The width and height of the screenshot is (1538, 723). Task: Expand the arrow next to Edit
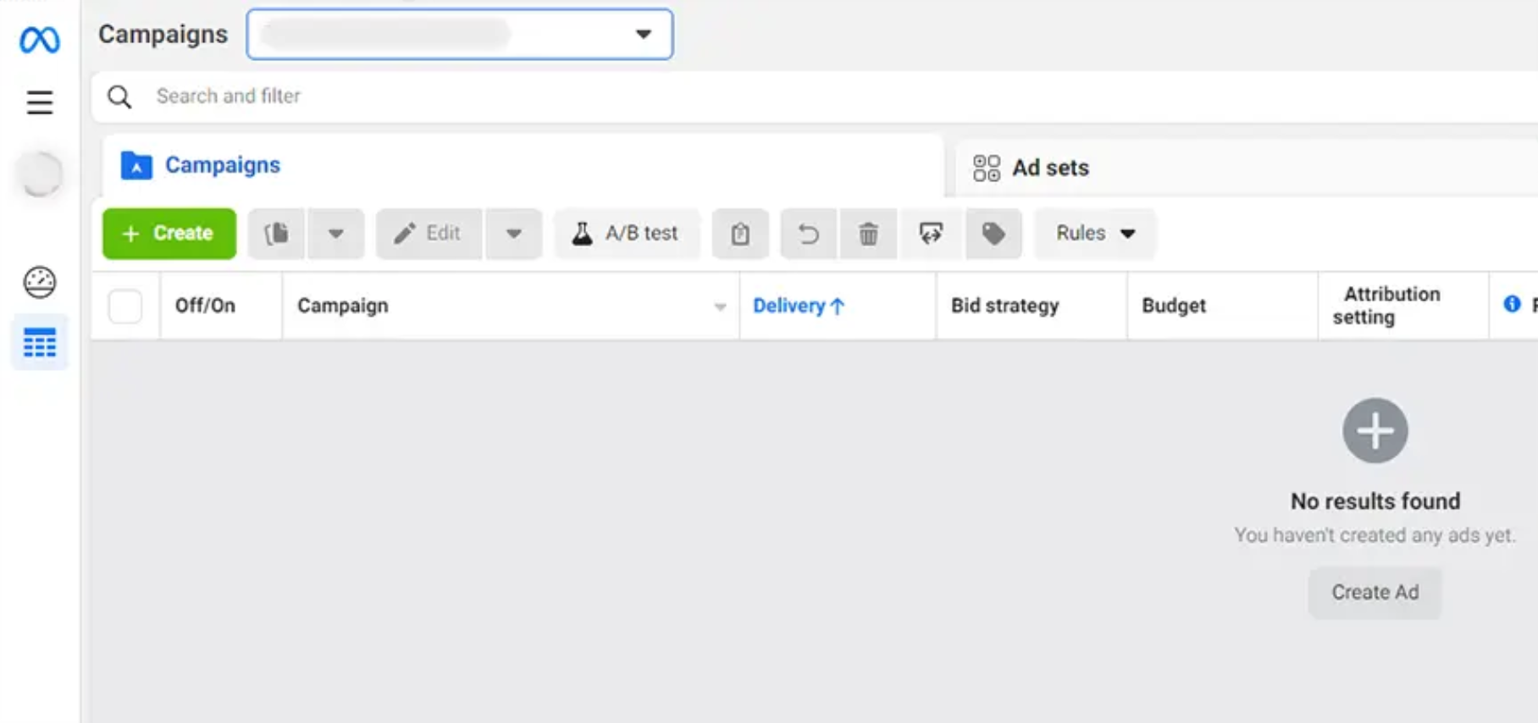tap(514, 234)
